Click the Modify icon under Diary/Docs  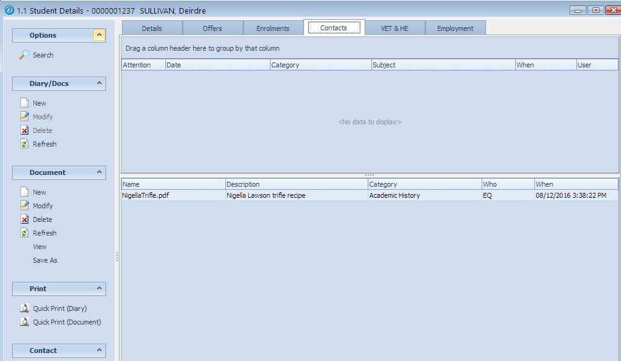pyautogui.click(x=25, y=116)
